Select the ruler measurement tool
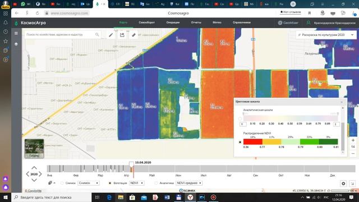359x202 pixels. coord(134,35)
